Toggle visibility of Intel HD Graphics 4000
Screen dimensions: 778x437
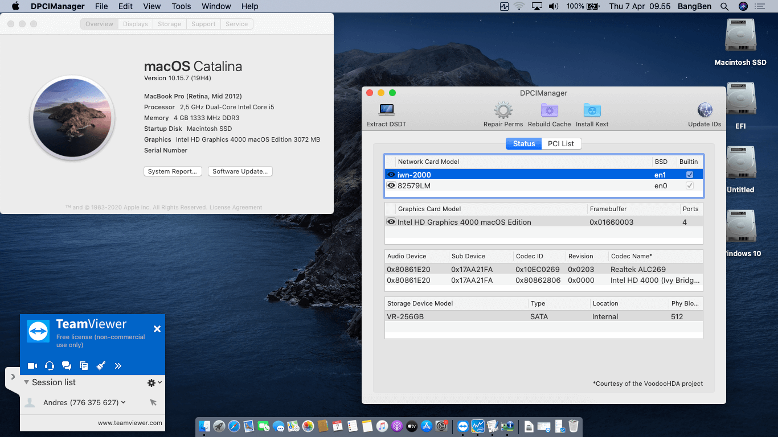(392, 222)
